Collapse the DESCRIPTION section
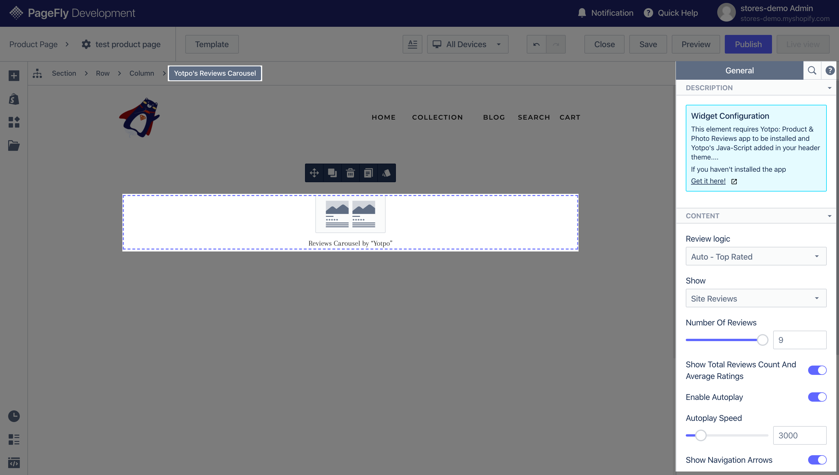This screenshot has width=839, height=475. pyautogui.click(x=756, y=87)
